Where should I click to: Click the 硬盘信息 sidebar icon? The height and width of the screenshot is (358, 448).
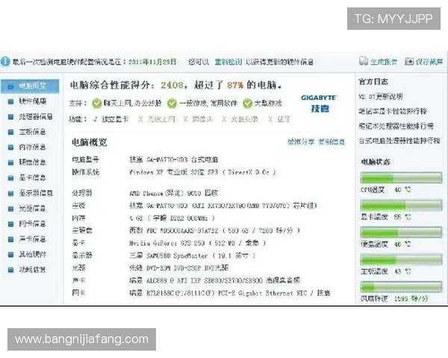pos(11,163)
